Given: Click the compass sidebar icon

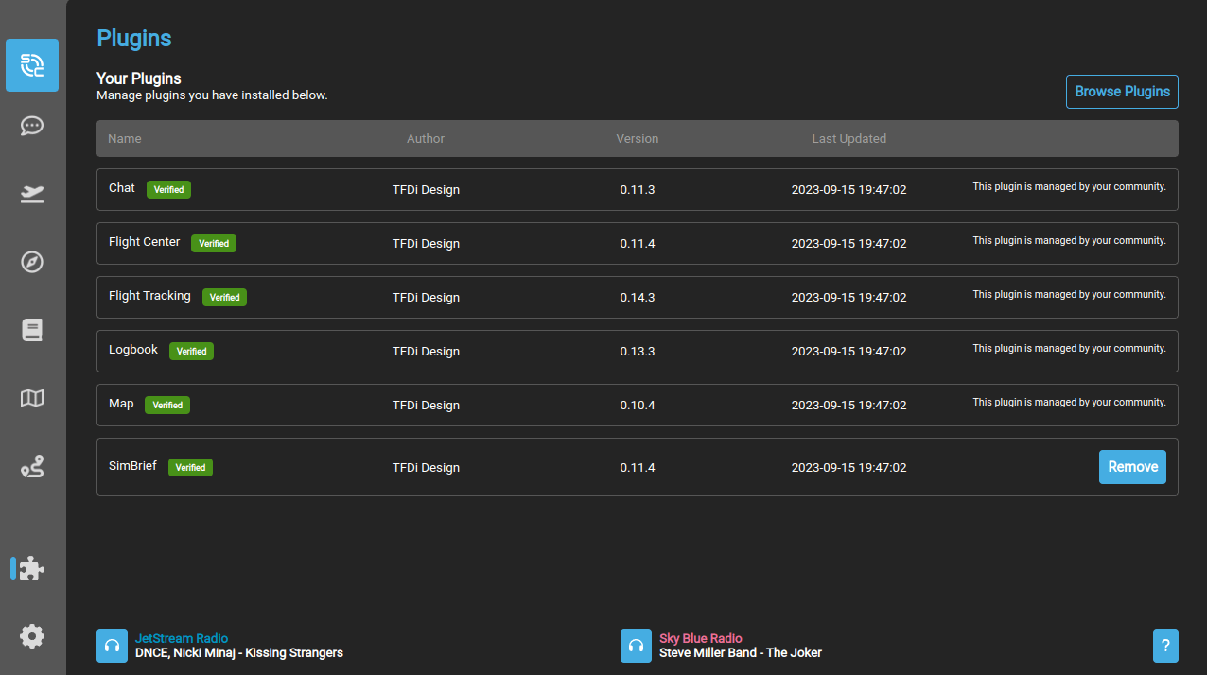Looking at the screenshot, I should (32, 262).
